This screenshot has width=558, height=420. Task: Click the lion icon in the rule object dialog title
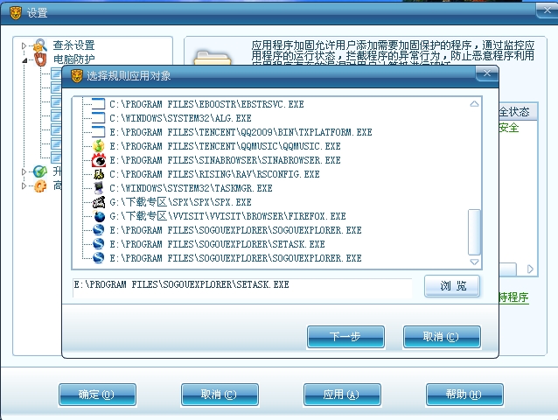tap(76, 76)
